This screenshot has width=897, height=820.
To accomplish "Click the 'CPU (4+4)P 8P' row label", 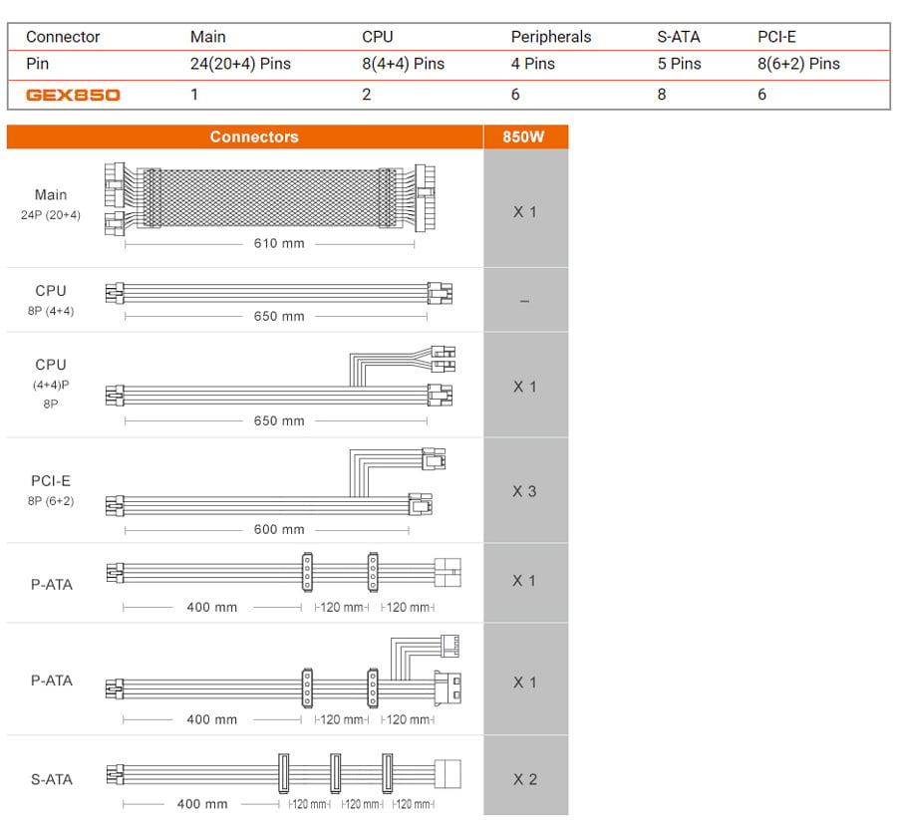I will pyautogui.click(x=51, y=384).
